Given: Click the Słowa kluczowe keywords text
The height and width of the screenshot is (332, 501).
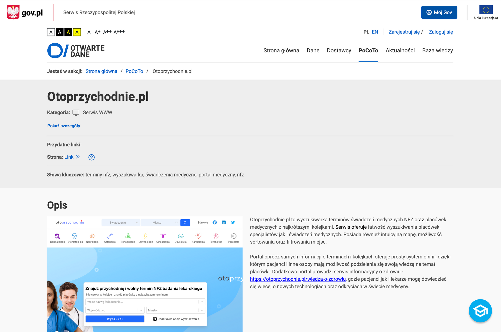Looking at the screenshot, I should 146,175.
